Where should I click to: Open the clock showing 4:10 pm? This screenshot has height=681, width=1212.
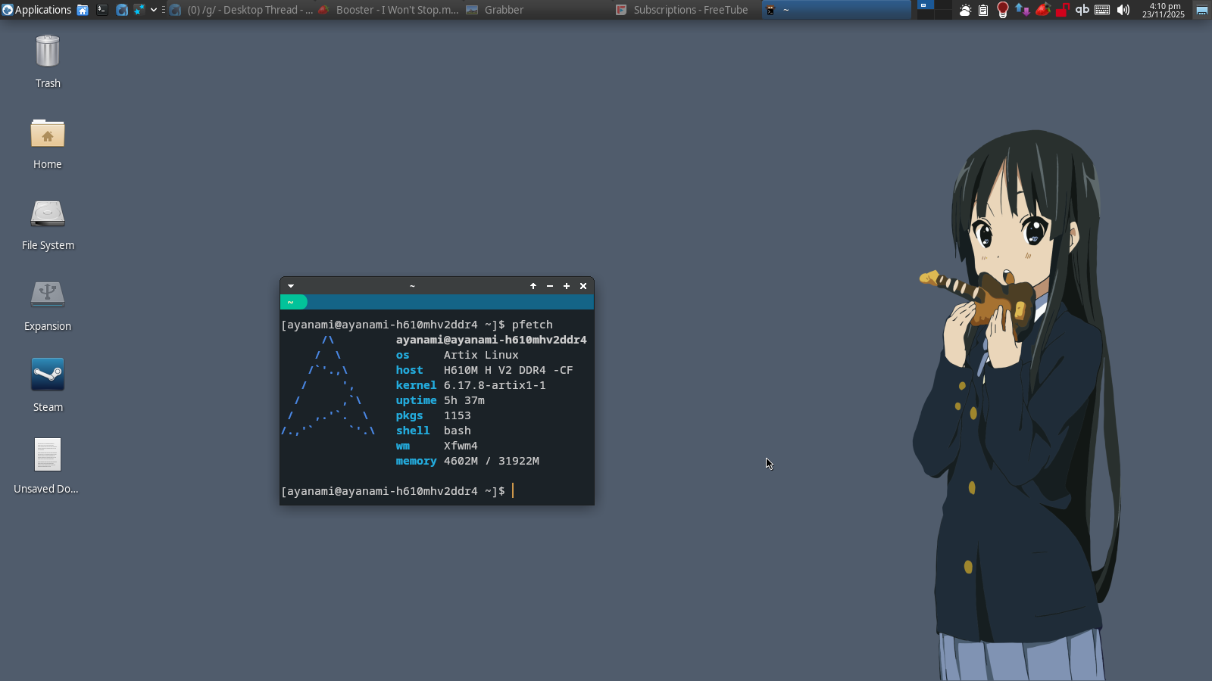(1164, 10)
